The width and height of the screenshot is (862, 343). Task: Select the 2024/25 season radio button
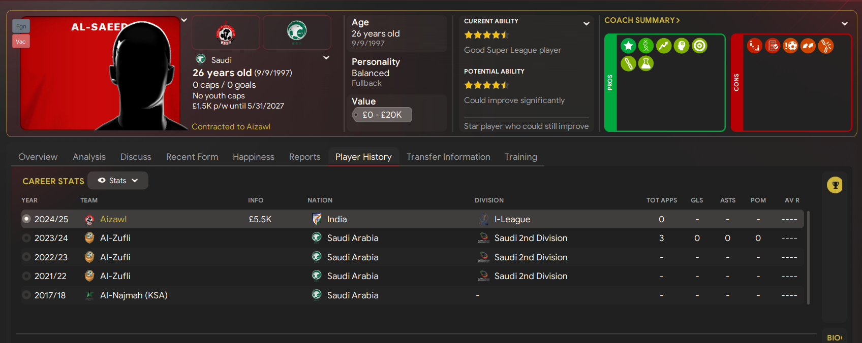tap(26, 219)
